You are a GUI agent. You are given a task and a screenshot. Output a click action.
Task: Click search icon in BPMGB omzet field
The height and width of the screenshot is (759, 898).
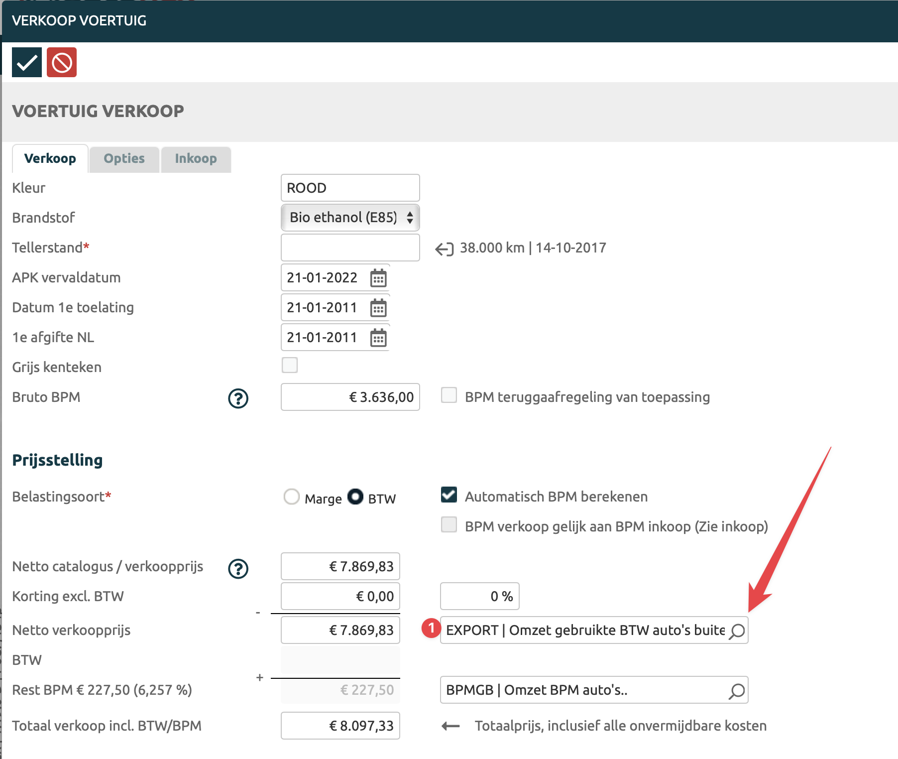coord(737,691)
